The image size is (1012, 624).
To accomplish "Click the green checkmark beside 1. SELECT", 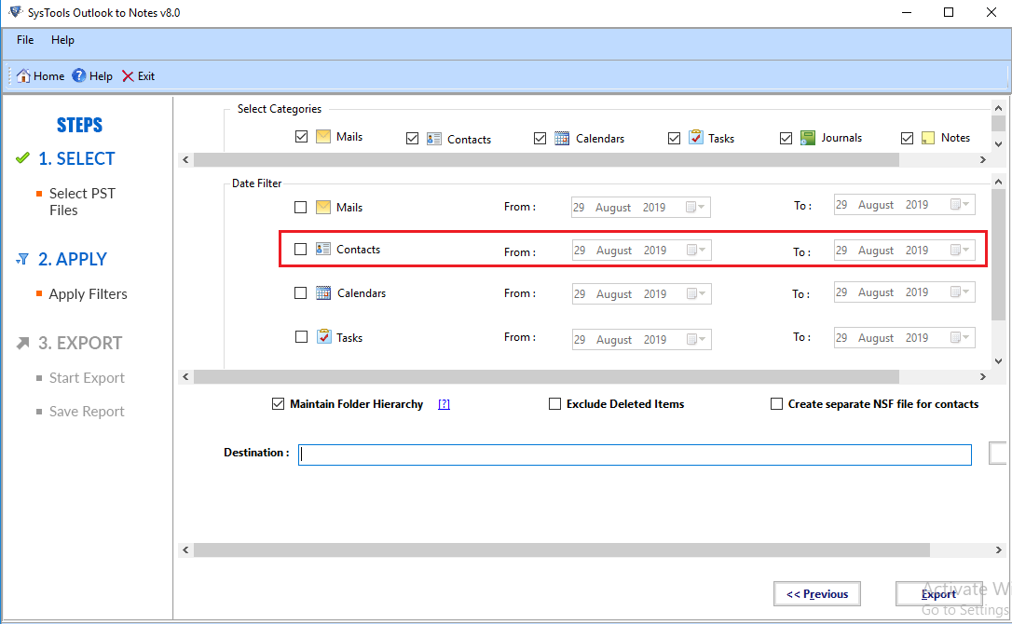I will click(22, 158).
